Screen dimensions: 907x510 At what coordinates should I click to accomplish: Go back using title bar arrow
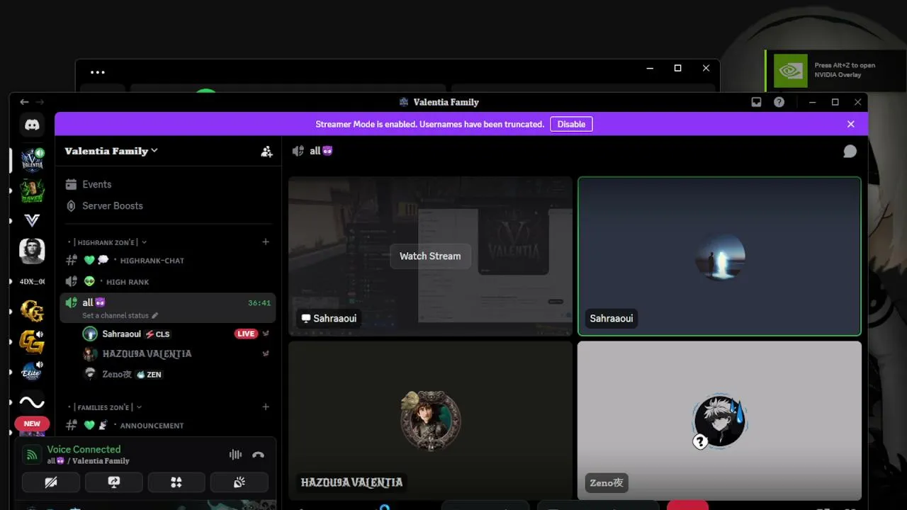click(x=24, y=102)
